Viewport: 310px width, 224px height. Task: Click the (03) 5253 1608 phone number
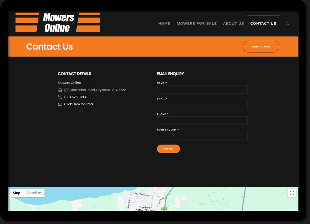pyautogui.click(x=75, y=97)
